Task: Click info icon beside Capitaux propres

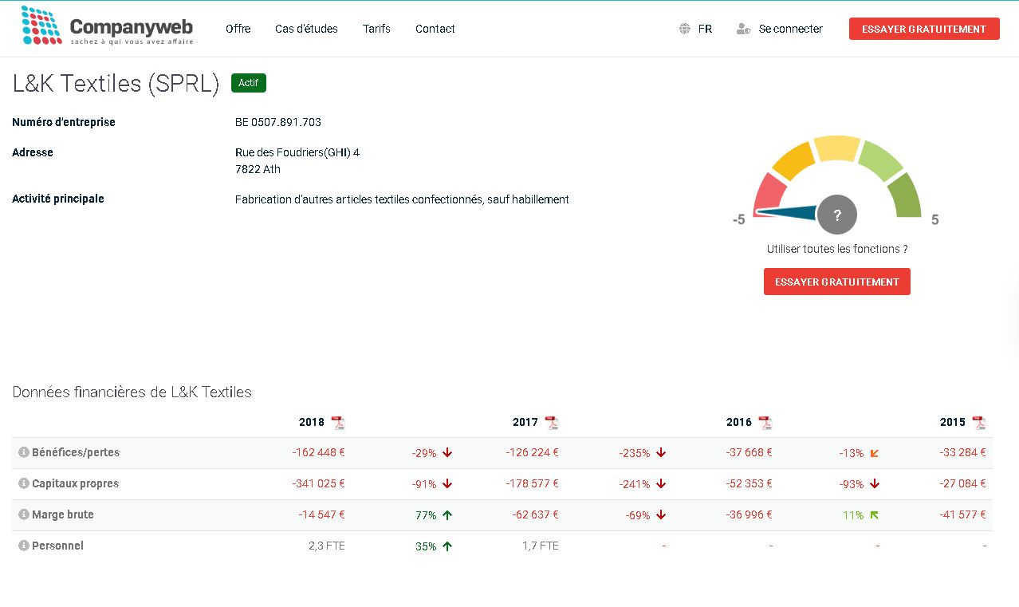Action: (24, 483)
